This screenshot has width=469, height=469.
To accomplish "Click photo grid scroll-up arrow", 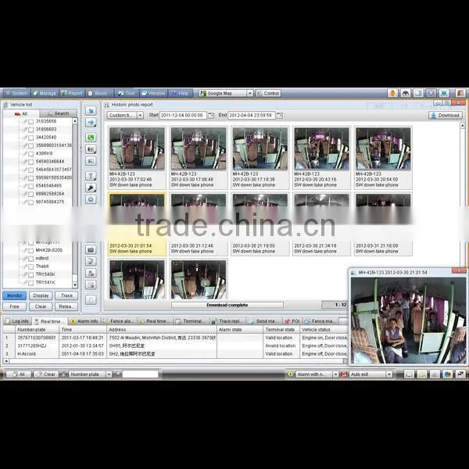I will (x=463, y=126).
